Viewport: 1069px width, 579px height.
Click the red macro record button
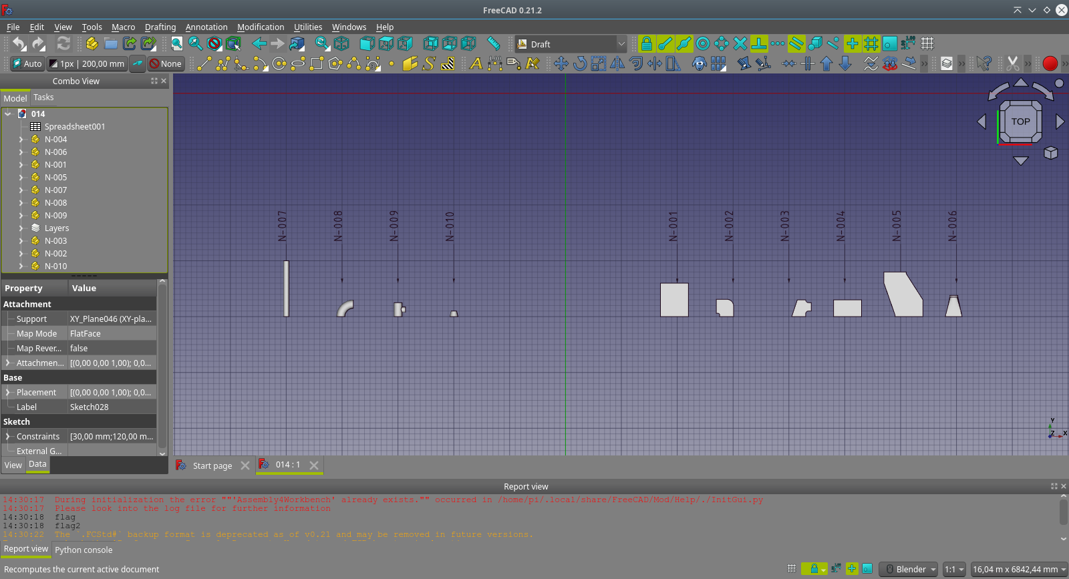pos(1050,64)
